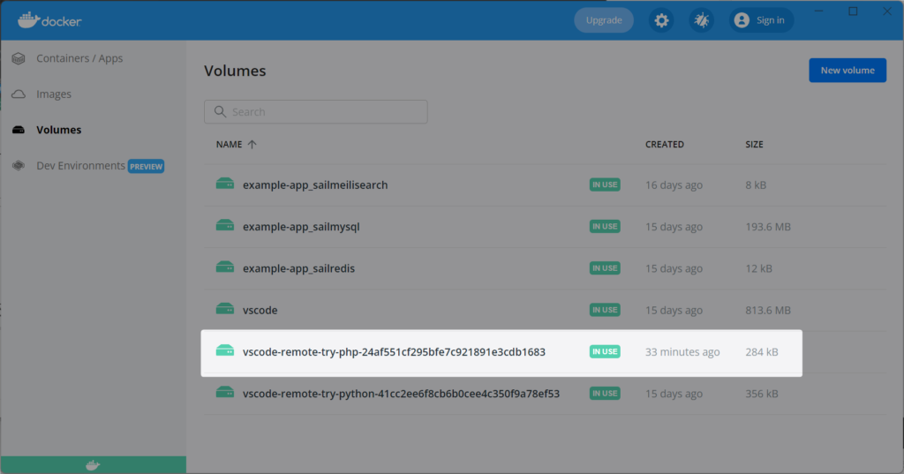Click the Containers / Apps sidebar icon
The height and width of the screenshot is (474, 904).
19,58
